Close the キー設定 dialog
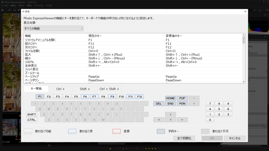Screen dimensions: 269x151 [x=245, y=11]
